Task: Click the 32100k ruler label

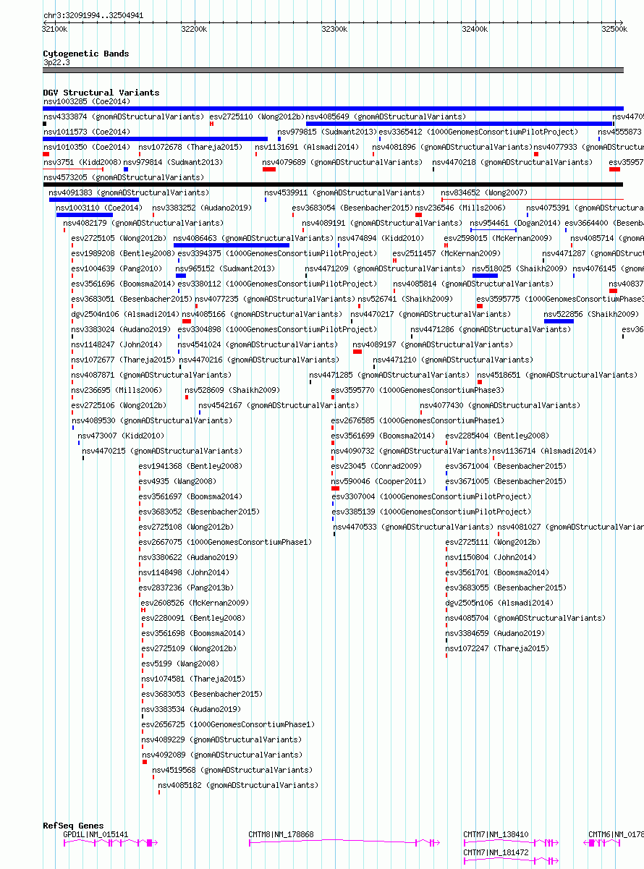Action: coord(54,29)
